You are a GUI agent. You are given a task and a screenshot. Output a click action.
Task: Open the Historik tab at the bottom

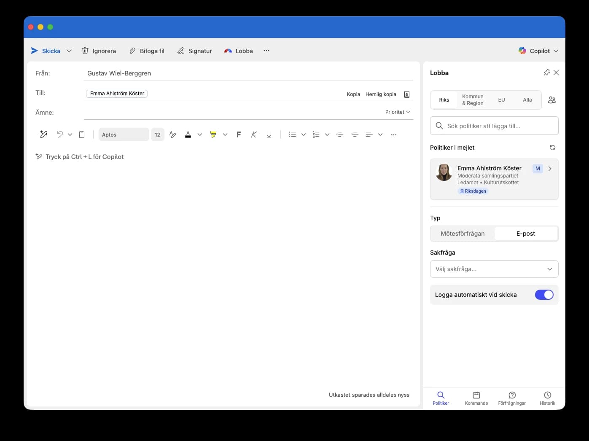pos(547,398)
